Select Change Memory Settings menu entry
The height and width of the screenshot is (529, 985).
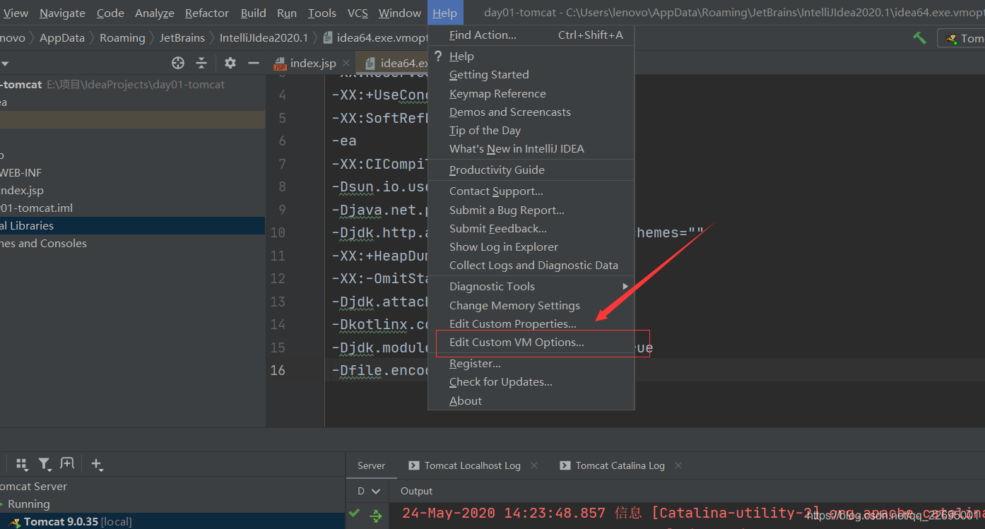(514, 305)
